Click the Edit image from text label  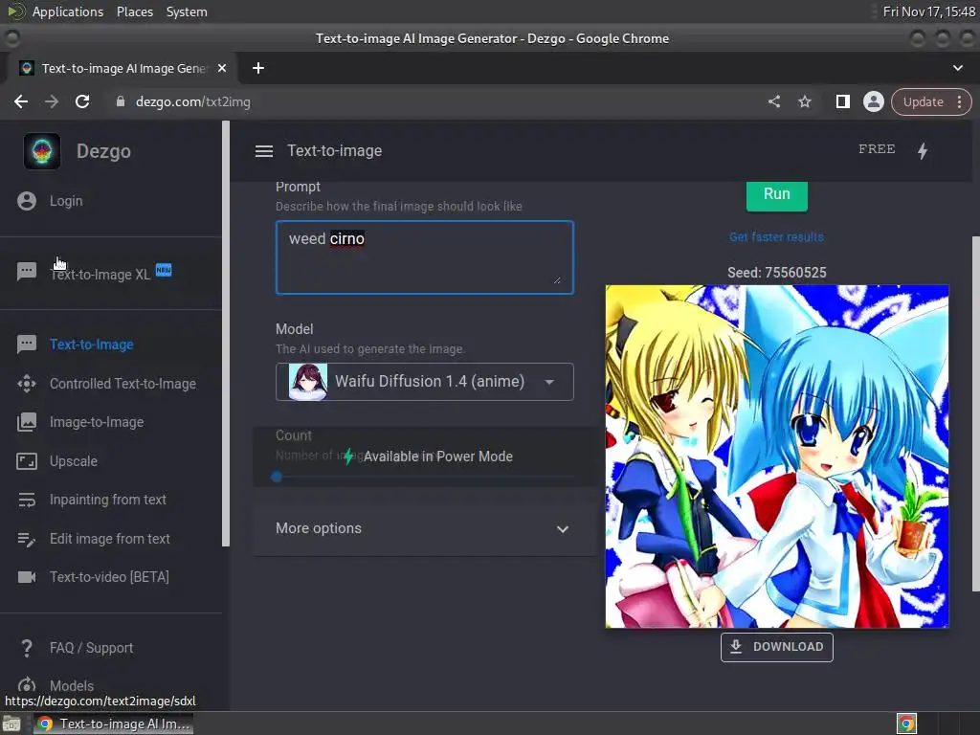[x=110, y=538]
